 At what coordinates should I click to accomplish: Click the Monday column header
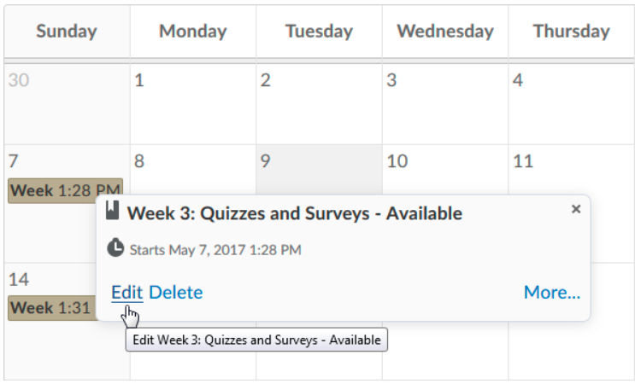pyautogui.click(x=193, y=32)
